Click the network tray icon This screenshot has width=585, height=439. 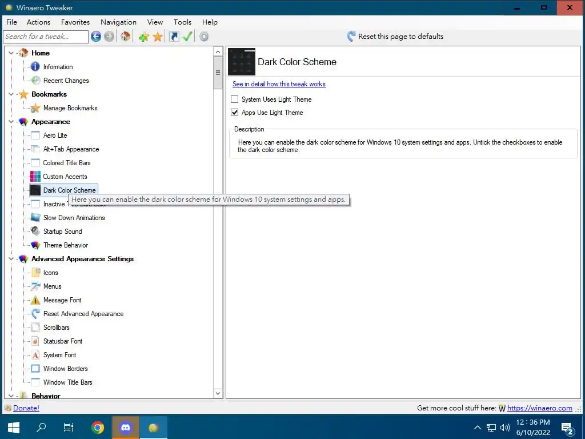pyautogui.click(x=491, y=428)
